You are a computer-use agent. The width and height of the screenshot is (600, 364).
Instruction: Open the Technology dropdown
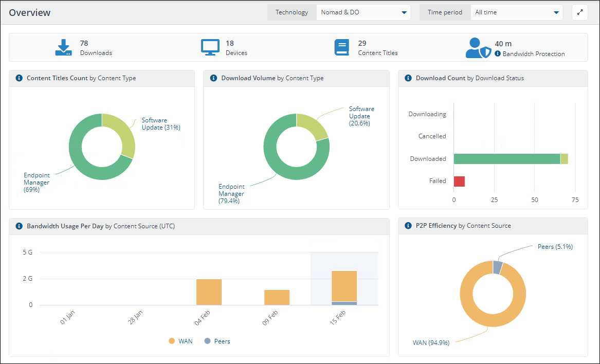(363, 12)
